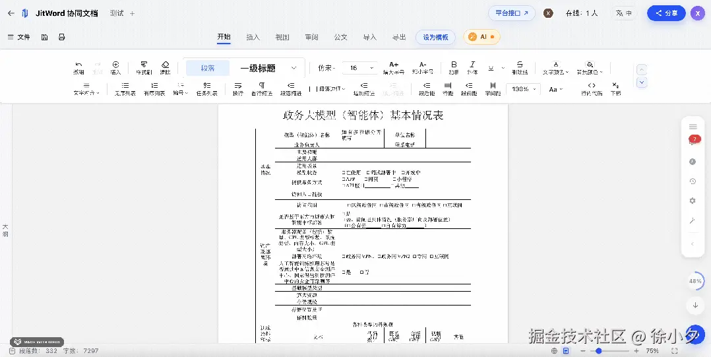Open the 100% scale dropdown in toolbar
The width and height of the screenshot is (711, 357).
pos(523,89)
